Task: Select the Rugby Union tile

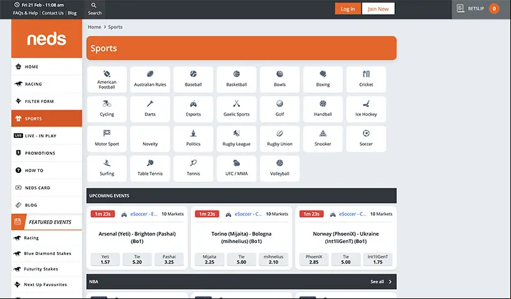Action: [279, 139]
